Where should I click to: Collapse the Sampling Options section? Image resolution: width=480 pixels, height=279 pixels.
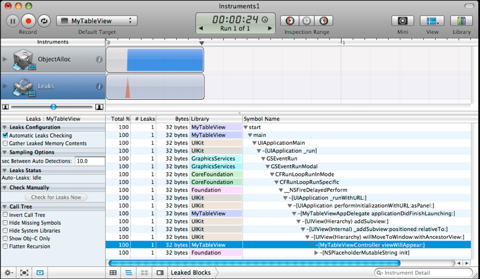4,152
